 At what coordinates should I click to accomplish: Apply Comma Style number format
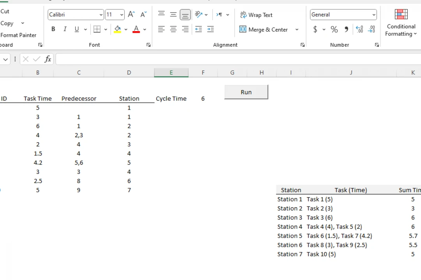tap(346, 29)
